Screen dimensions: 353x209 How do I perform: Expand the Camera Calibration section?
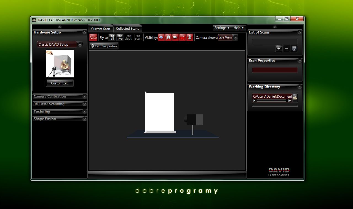(60, 96)
